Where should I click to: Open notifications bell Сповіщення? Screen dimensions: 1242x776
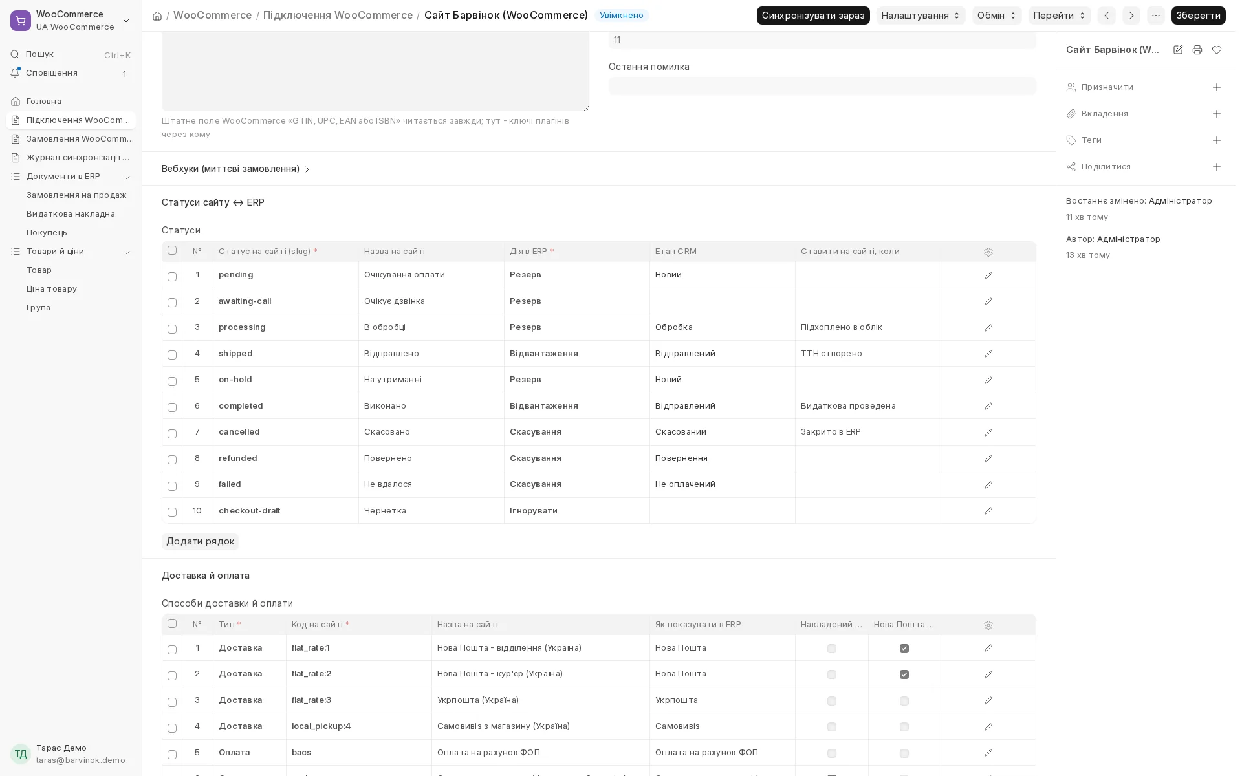[x=71, y=73]
